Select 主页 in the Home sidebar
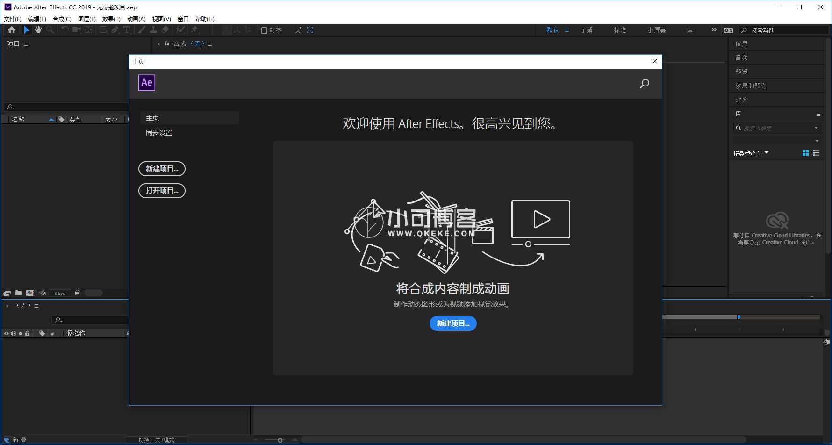This screenshot has width=832, height=445. (190, 118)
